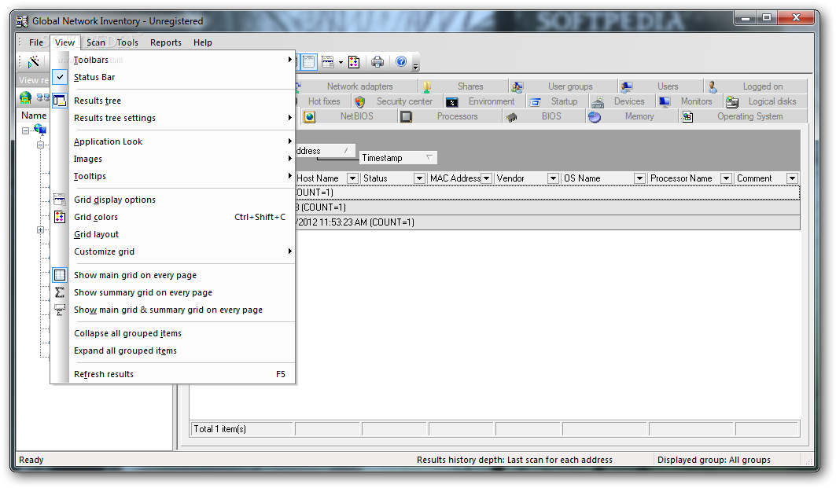Click the Environment console icon

click(x=451, y=101)
